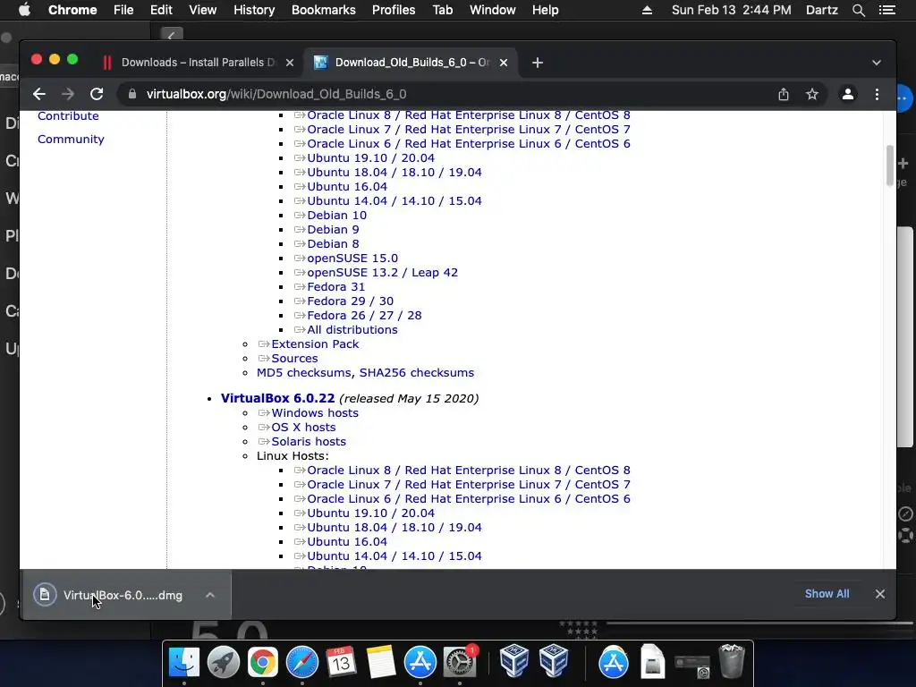The image size is (916, 687).
Task: Click the forward navigation arrow
Action: tap(68, 94)
